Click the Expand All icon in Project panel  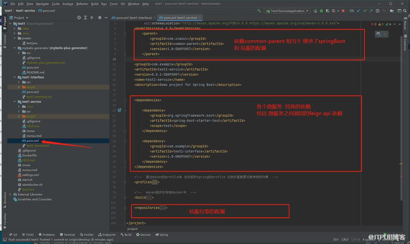[x=85, y=17]
